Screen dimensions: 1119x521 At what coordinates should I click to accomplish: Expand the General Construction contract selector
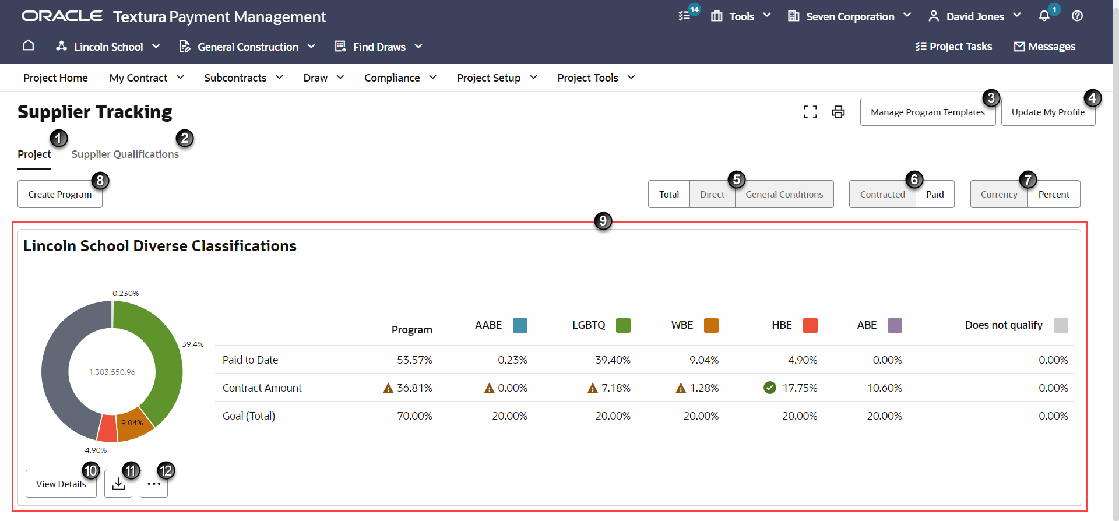point(311,46)
